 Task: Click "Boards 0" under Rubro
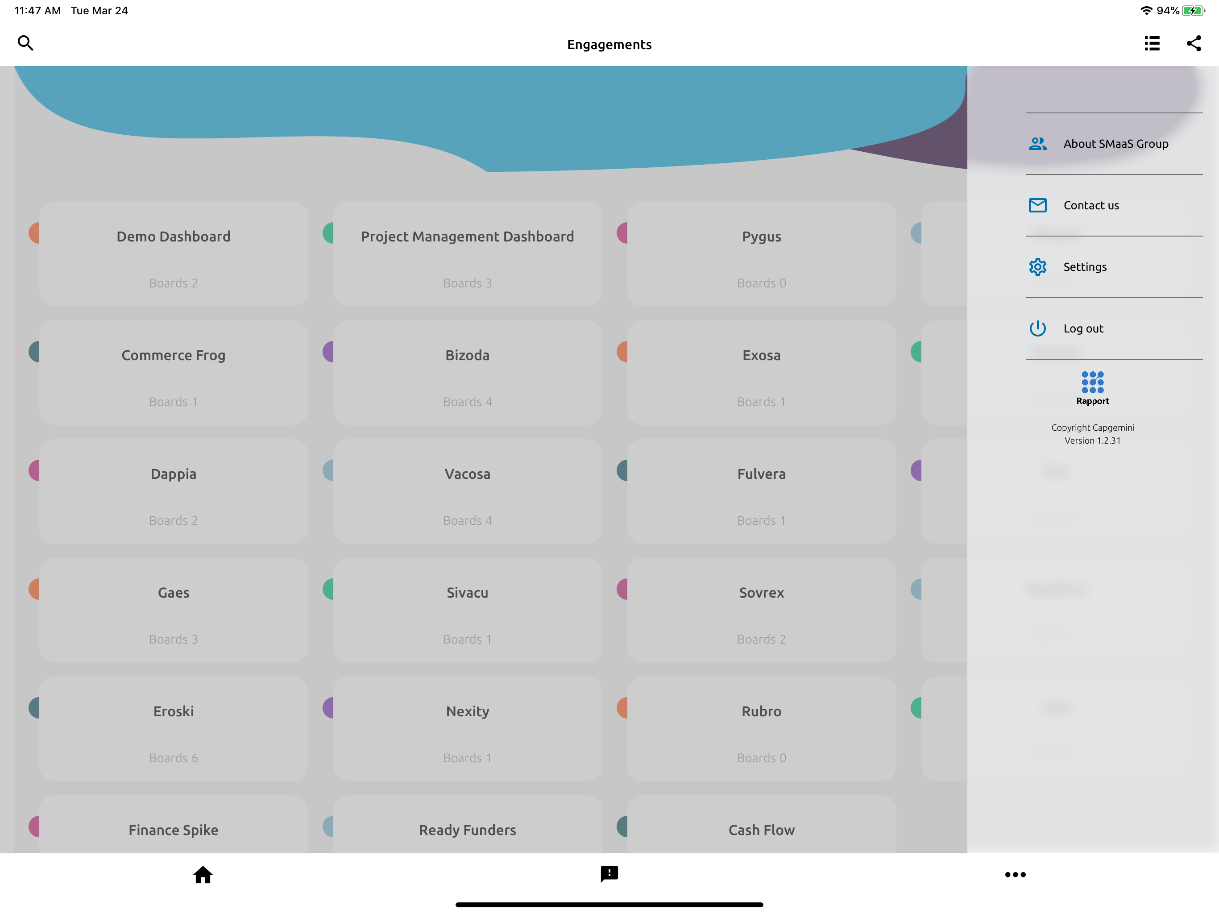coord(762,758)
